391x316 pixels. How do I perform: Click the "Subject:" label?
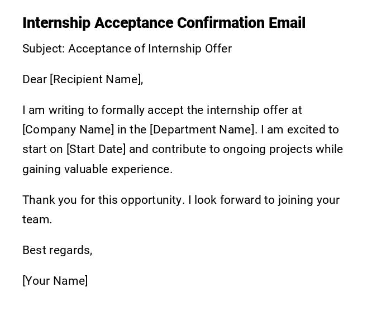44,49
